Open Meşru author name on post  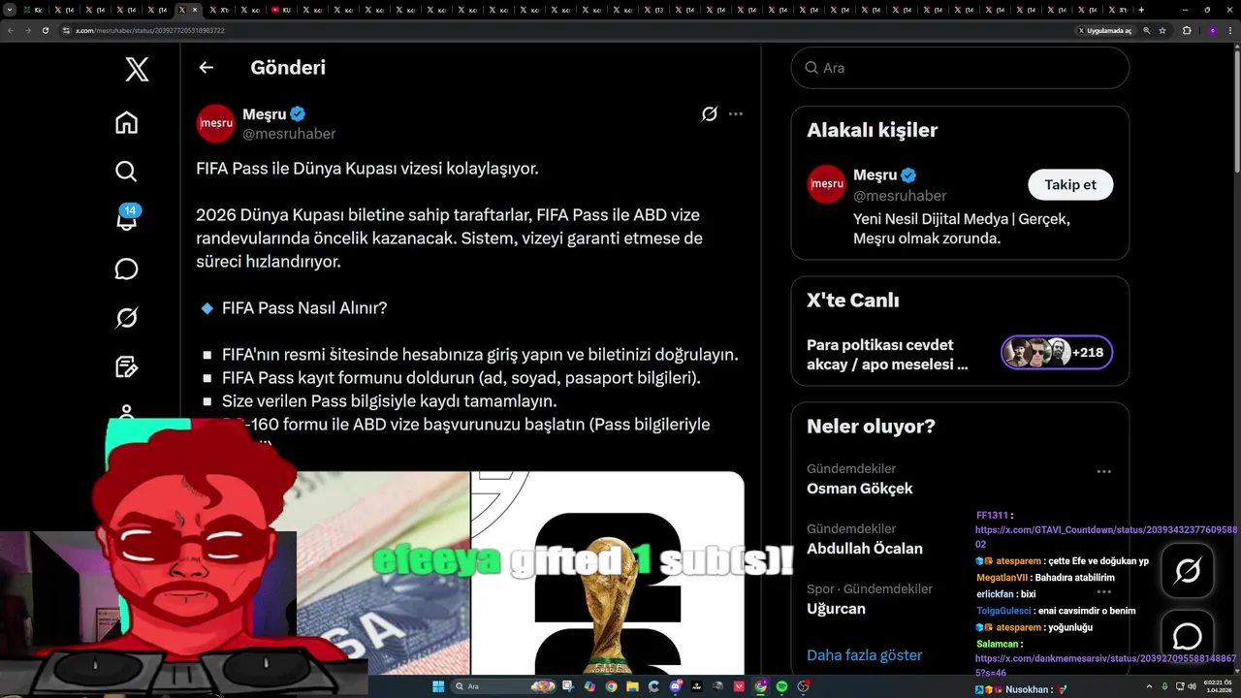(x=265, y=114)
